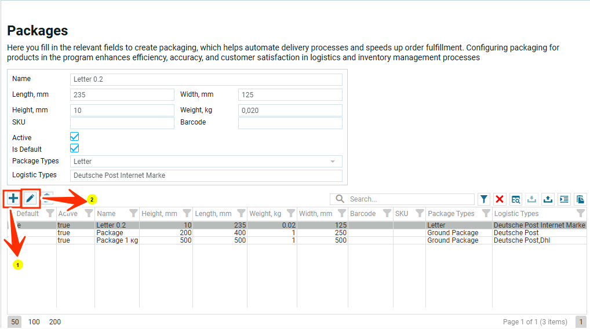Screen dimensions: 590x329
Task: Click the column chooser icon in toolbar
Action: (564, 199)
